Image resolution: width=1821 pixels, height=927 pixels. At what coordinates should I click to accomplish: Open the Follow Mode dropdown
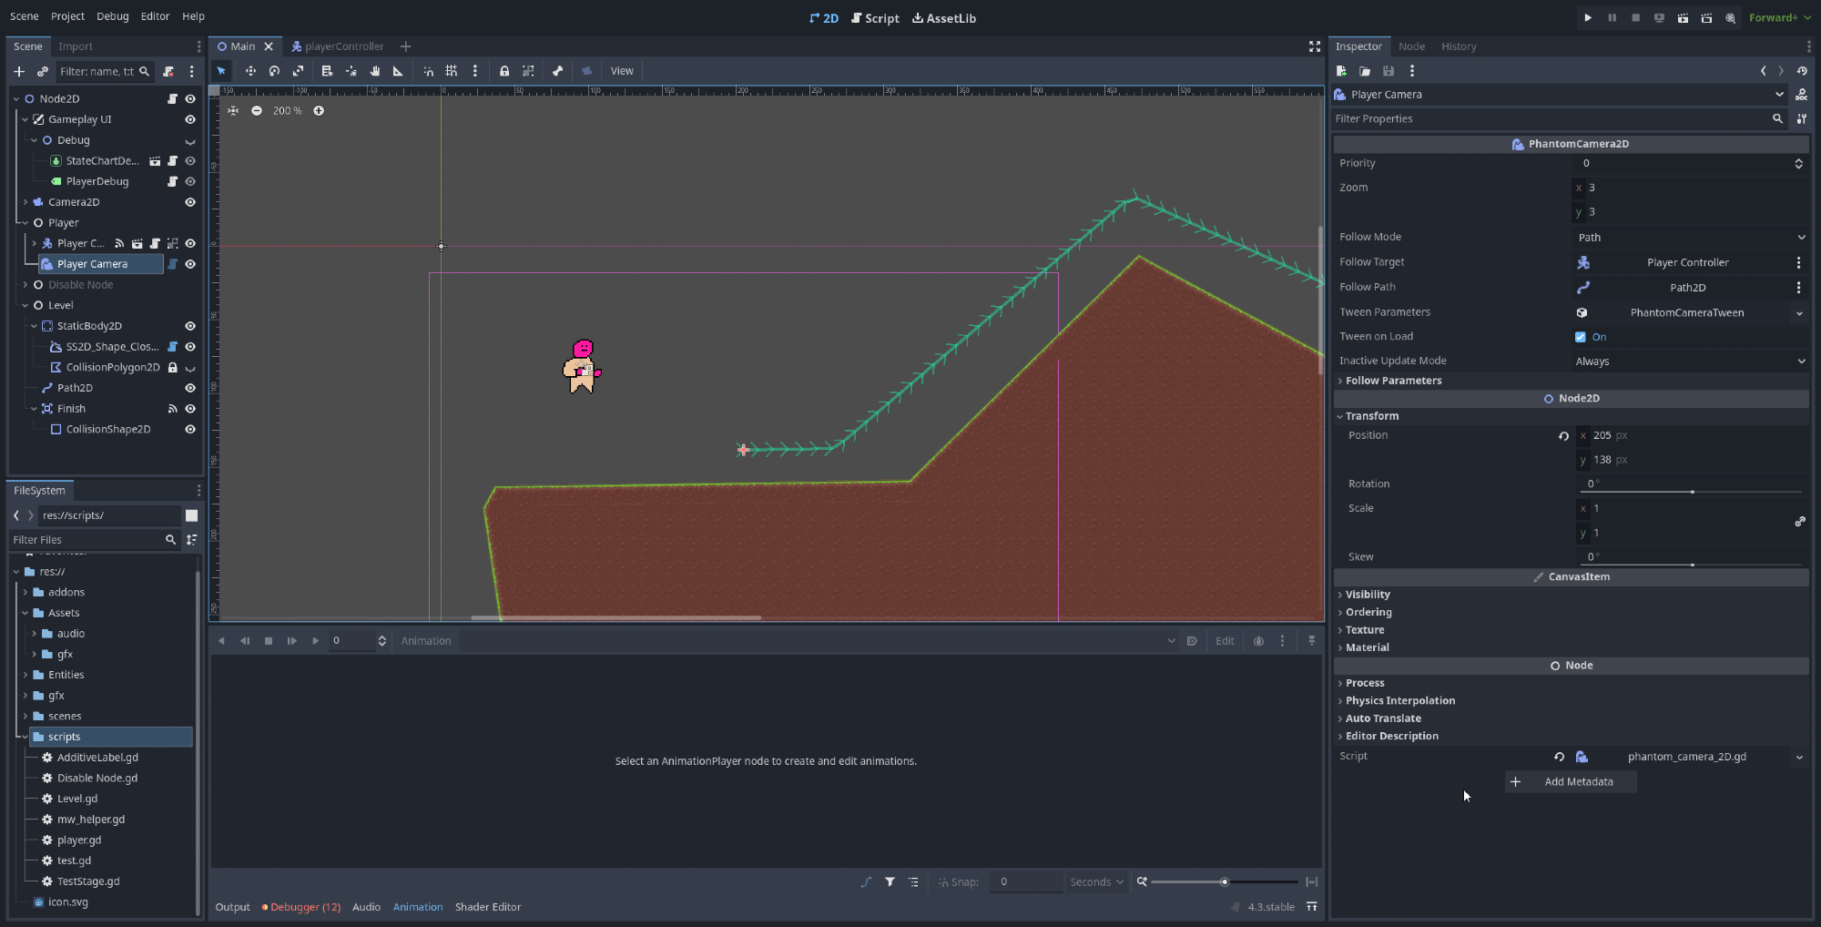[1690, 238]
